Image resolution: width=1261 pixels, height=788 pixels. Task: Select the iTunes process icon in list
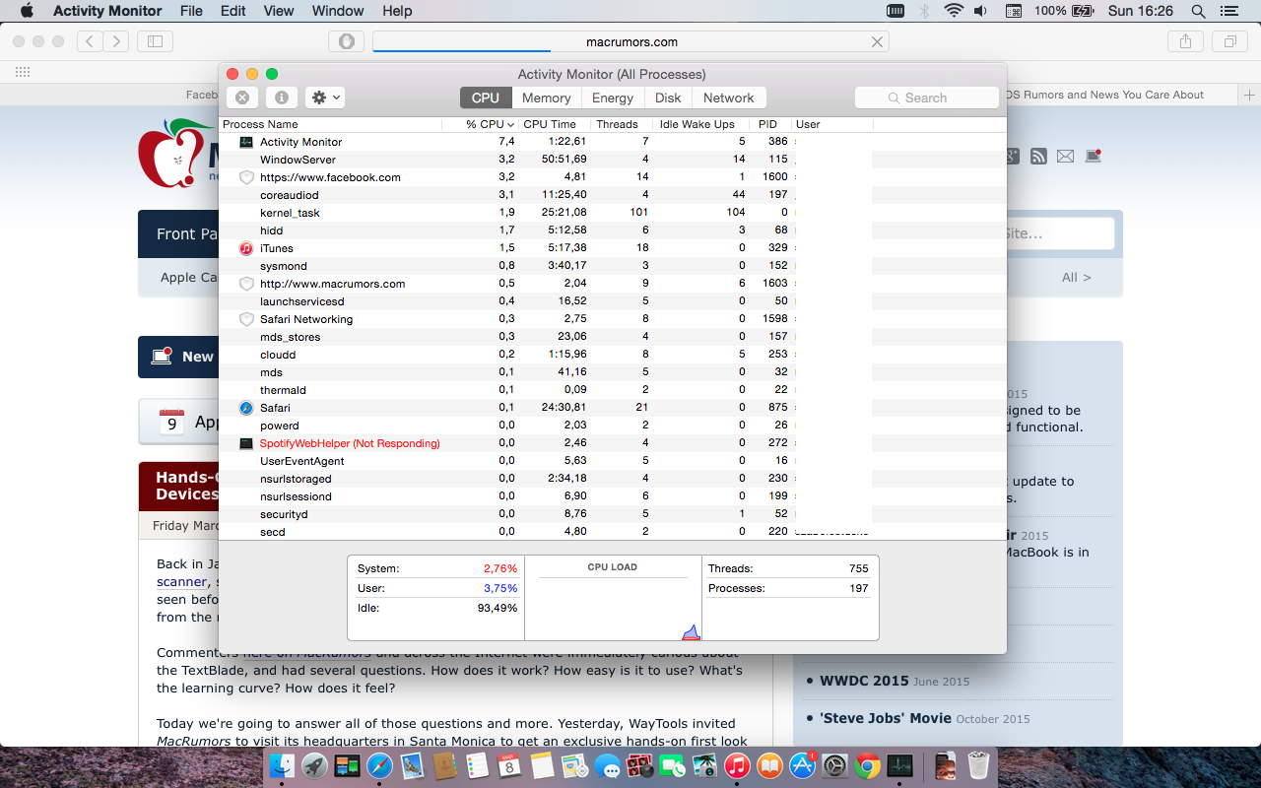click(x=246, y=248)
